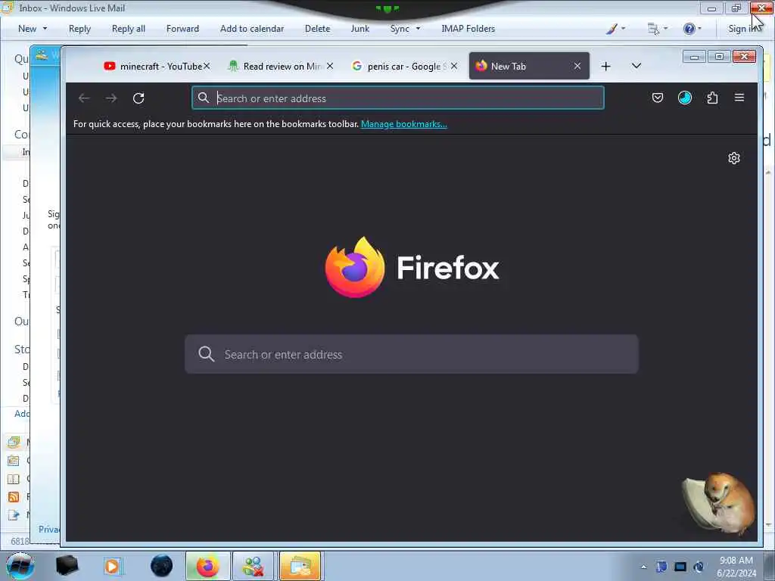775x581 pixels.
Task: Open IMAP Folders in Live Mail
Action: click(x=468, y=29)
